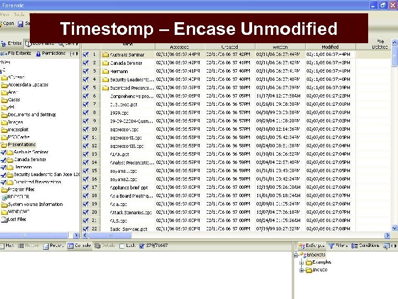Open the Details tab
Viewport: 398px width, 299px height.
tap(104, 246)
